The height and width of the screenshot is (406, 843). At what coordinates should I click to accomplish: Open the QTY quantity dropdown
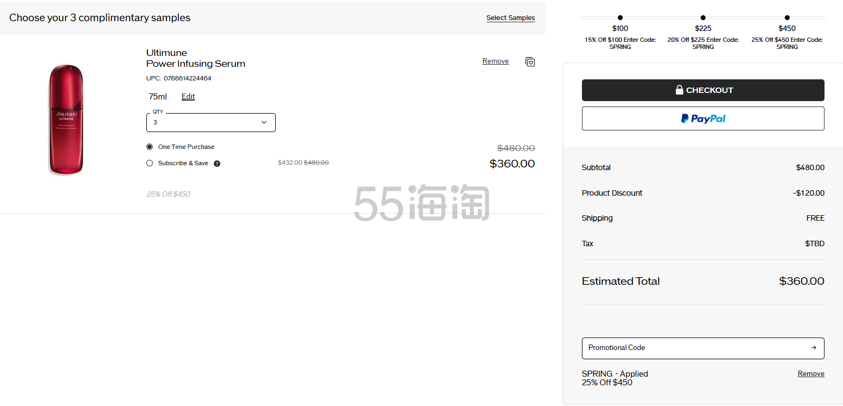pos(210,122)
